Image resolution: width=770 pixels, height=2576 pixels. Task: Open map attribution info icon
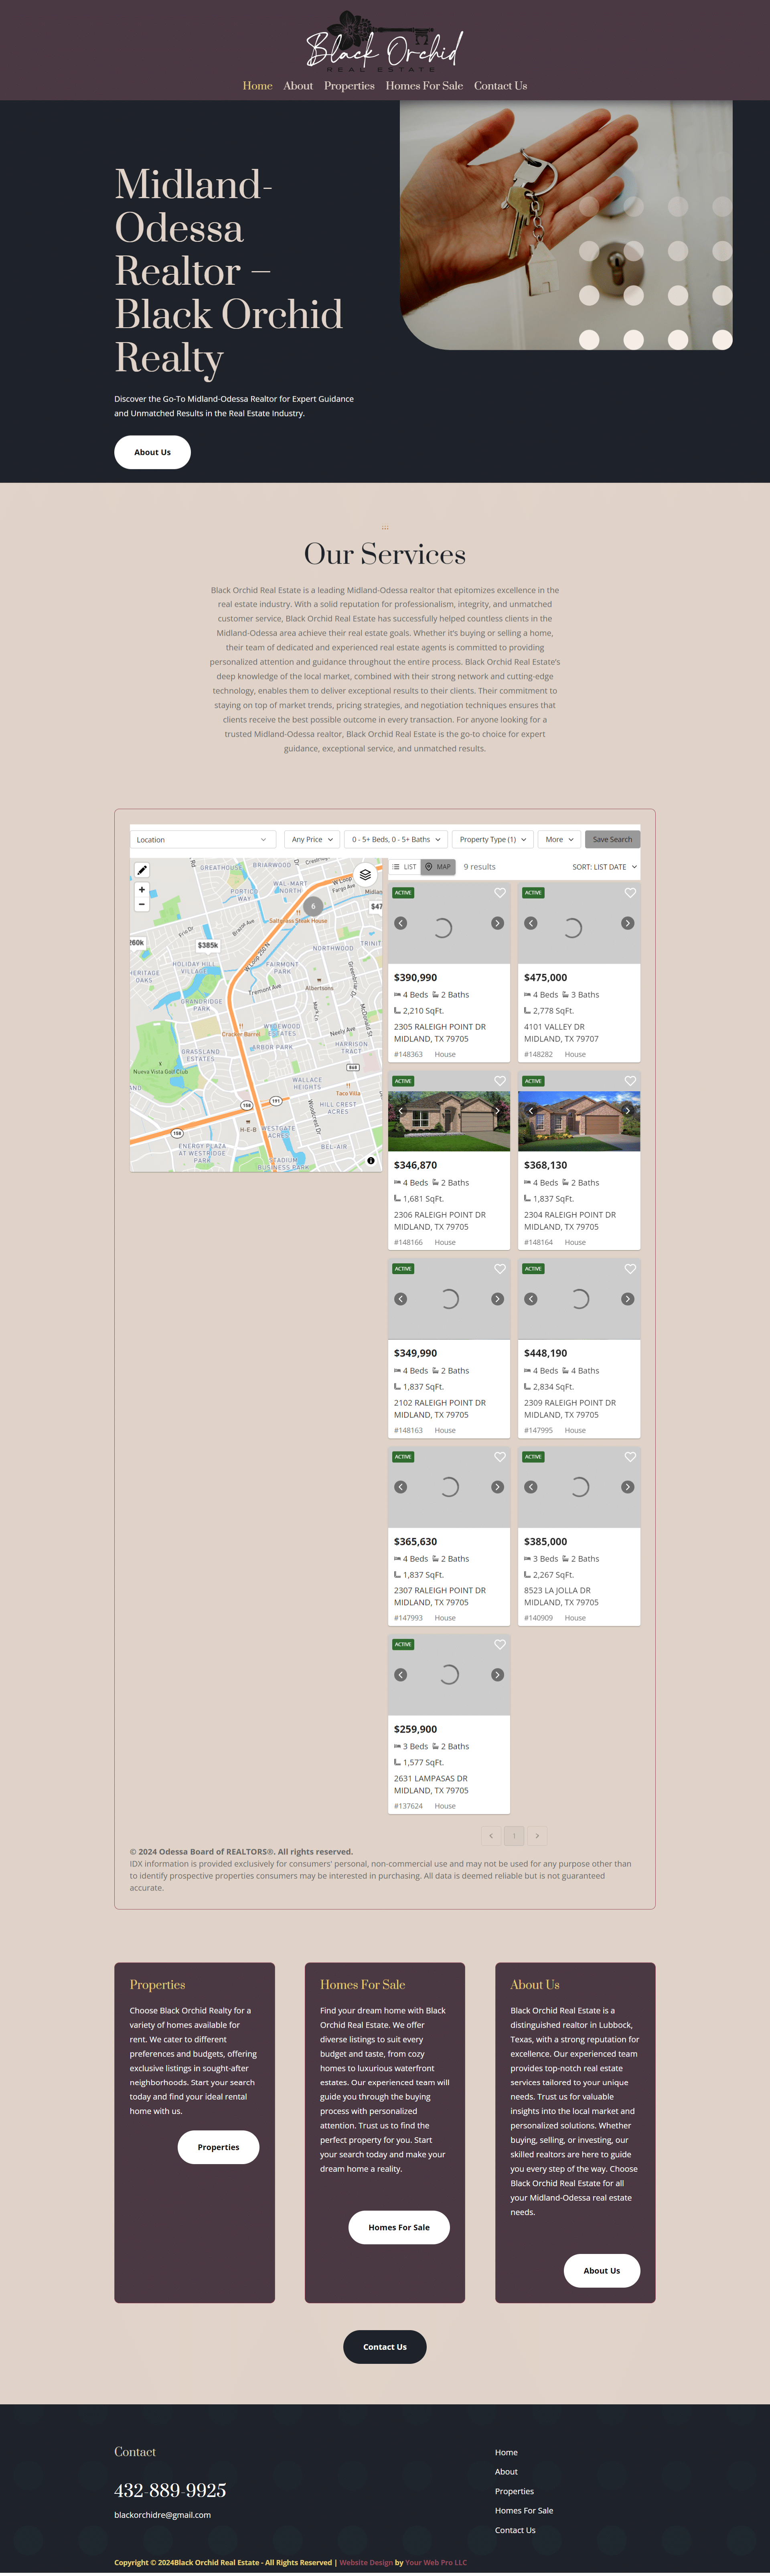pyautogui.click(x=371, y=1161)
